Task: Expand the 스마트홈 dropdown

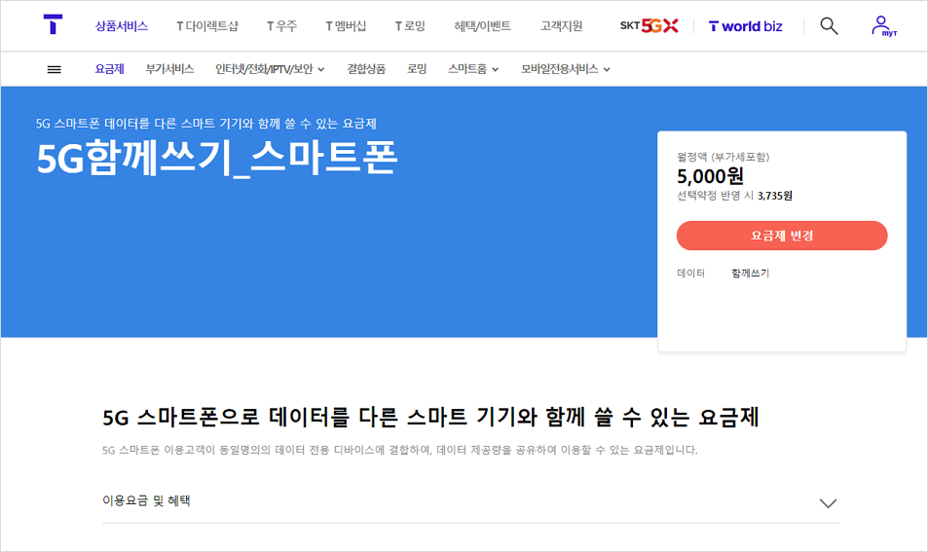Action: point(473,69)
